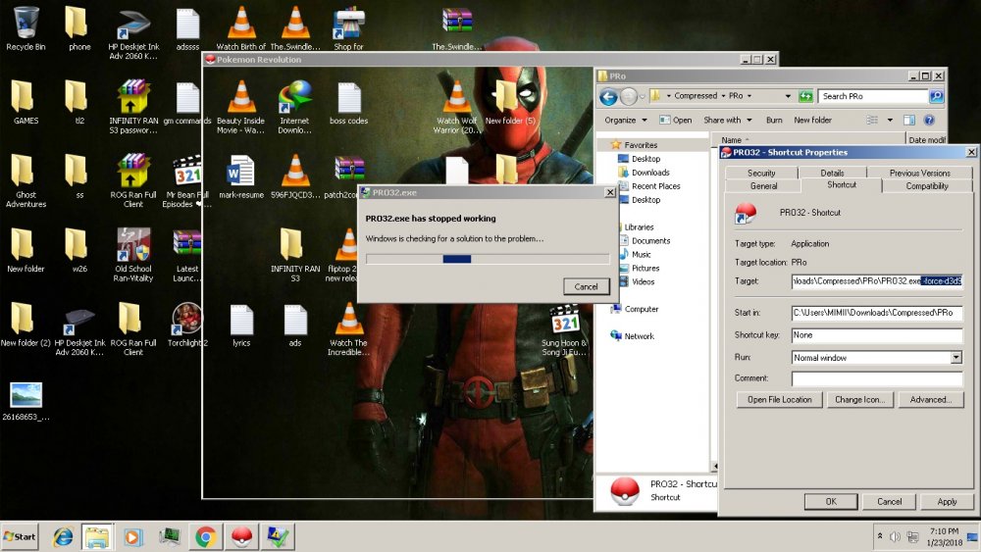Show hidden system tray icons

click(879, 536)
